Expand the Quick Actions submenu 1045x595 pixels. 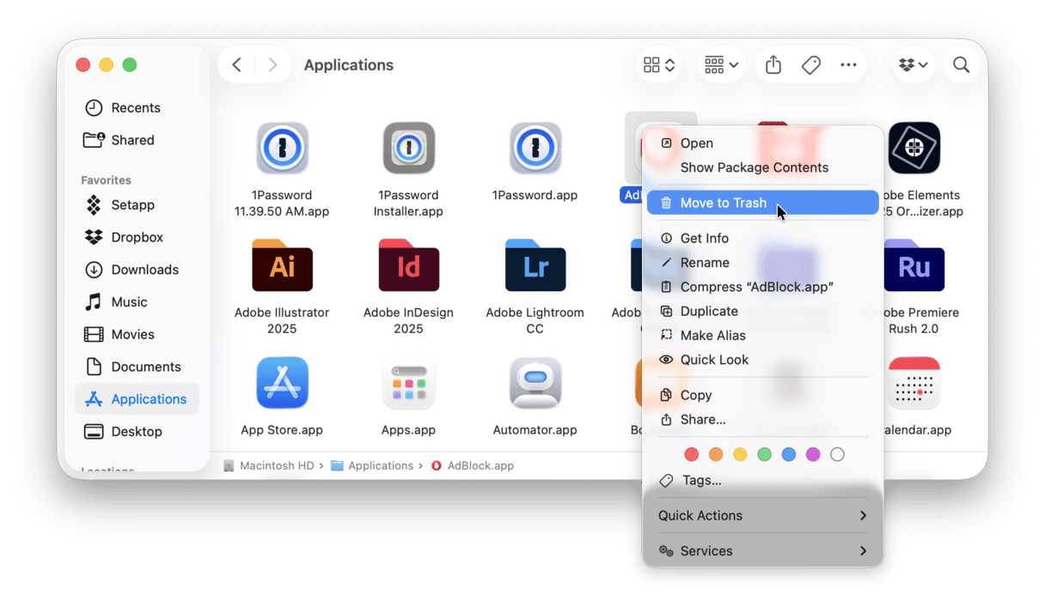(762, 515)
